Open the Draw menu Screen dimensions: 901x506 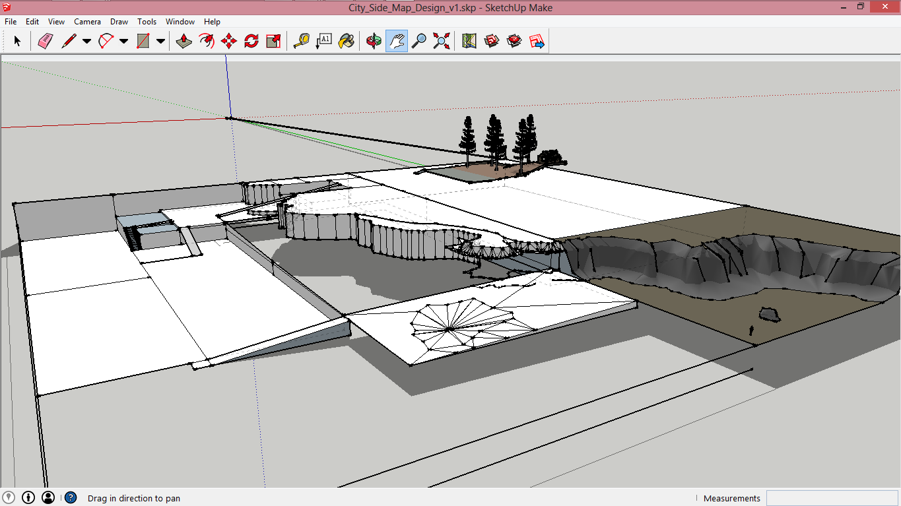click(x=119, y=22)
